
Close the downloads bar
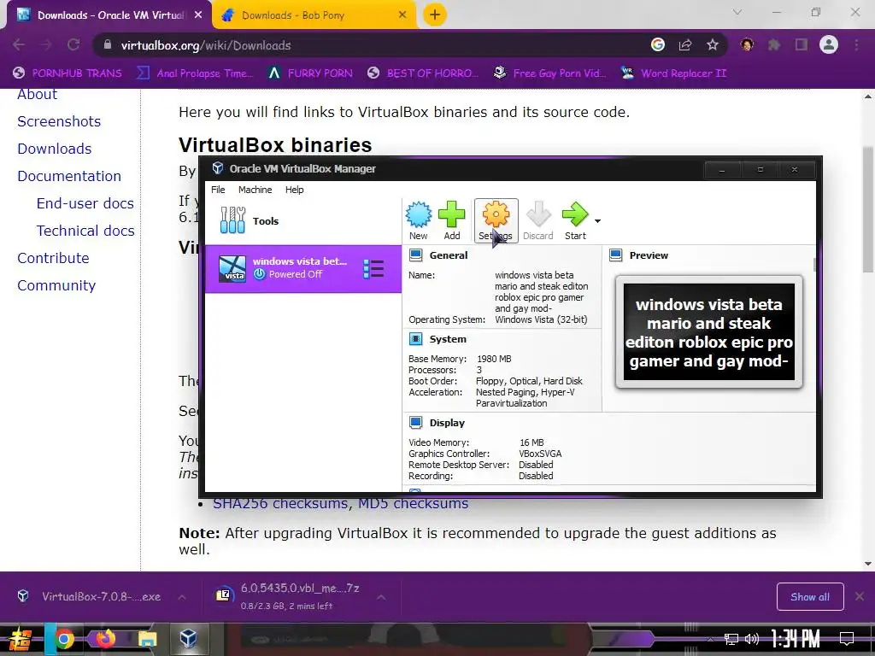point(860,597)
